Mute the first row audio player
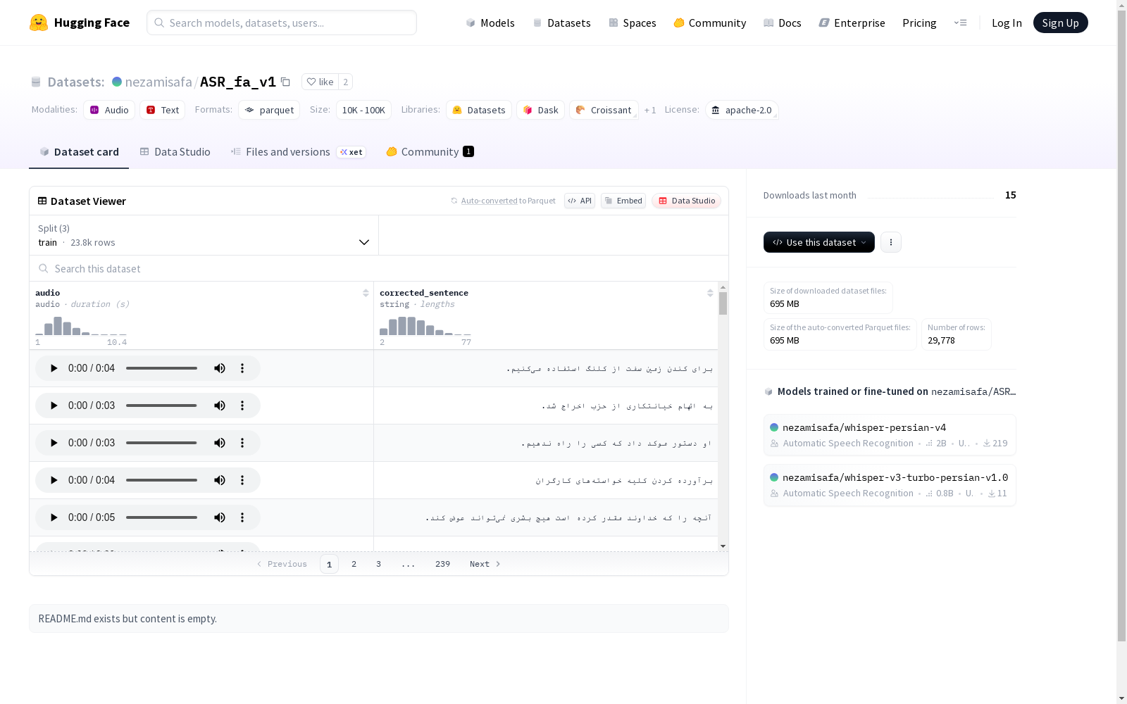Image resolution: width=1127 pixels, height=704 pixels. (x=220, y=368)
